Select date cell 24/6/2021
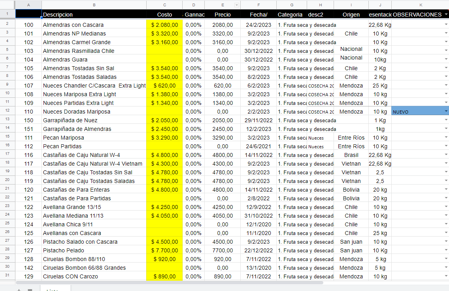This screenshot has height=291, width=449. 258,146
